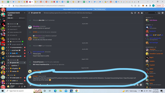This screenshot has height=93, width=165.
Task: Open the announcements channel
Action: tap(16, 48)
